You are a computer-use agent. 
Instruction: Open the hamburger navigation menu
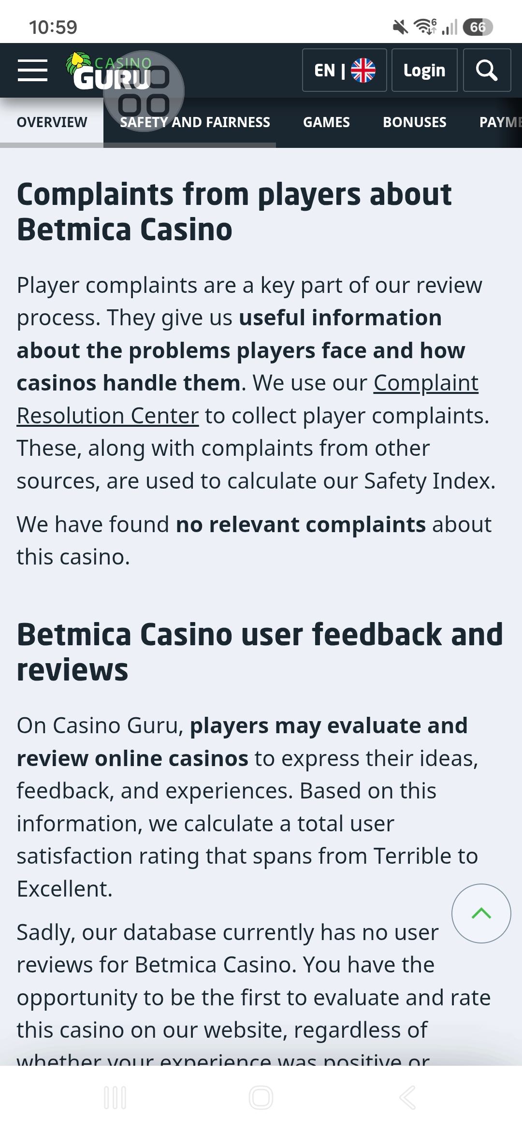[32, 71]
